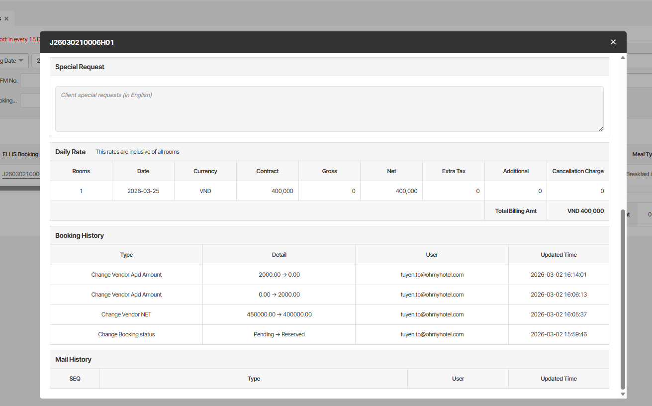Open the Date dropdown behind the modal

[13, 61]
